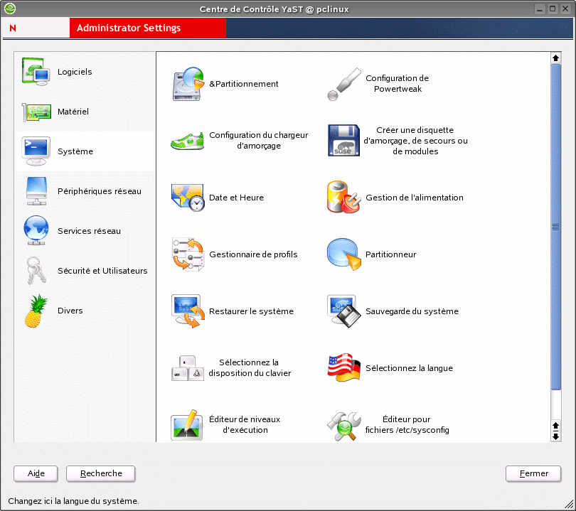Choose the Divers label in sidebar
Viewport: 576px width, 511px height.
(70, 311)
